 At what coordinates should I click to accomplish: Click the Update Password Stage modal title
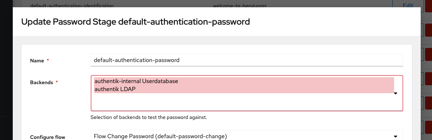coord(135,21)
